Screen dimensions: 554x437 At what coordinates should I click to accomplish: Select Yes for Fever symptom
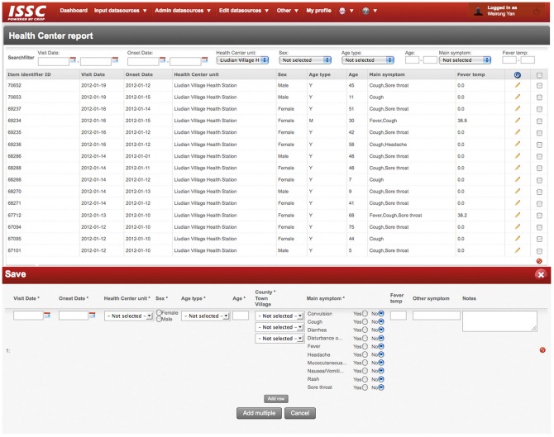(x=365, y=346)
